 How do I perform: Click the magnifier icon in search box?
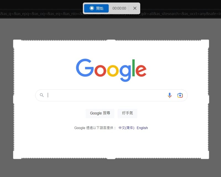pyautogui.click(x=42, y=95)
